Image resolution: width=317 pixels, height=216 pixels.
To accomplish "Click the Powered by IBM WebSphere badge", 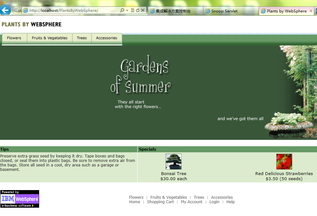I will tap(20, 199).
